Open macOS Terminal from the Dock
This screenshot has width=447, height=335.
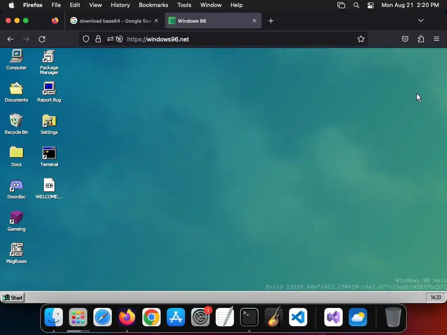(249, 317)
